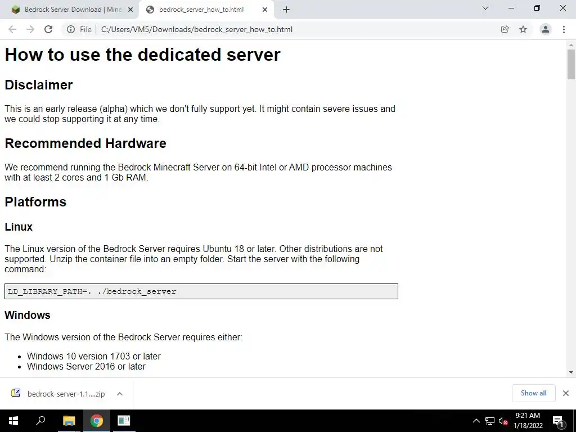Click the address bar URL
Image resolution: width=576 pixels, height=432 pixels.
coord(196,29)
